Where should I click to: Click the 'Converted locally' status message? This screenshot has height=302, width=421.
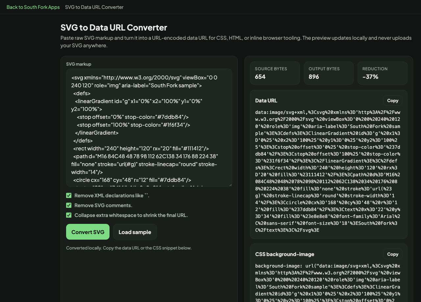[129, 248]
